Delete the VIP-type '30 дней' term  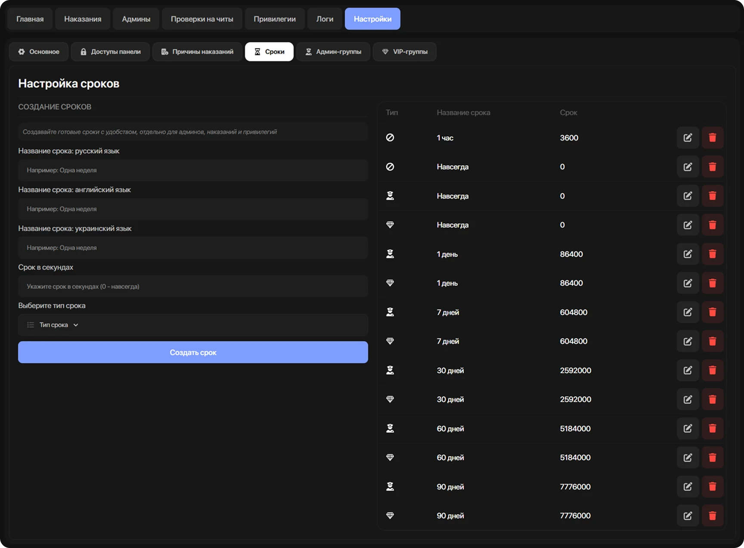tap(713, 399)
